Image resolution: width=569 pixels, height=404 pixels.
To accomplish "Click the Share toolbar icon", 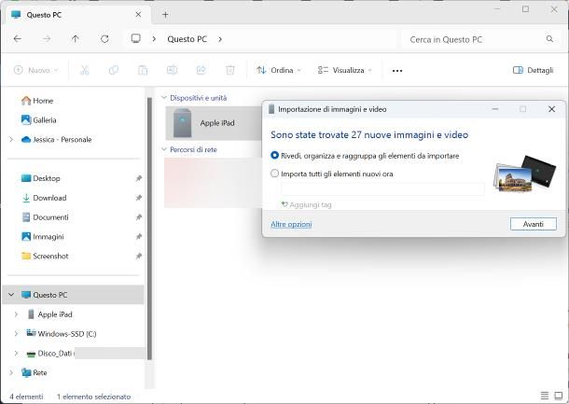I will click(x=201, y=70).
